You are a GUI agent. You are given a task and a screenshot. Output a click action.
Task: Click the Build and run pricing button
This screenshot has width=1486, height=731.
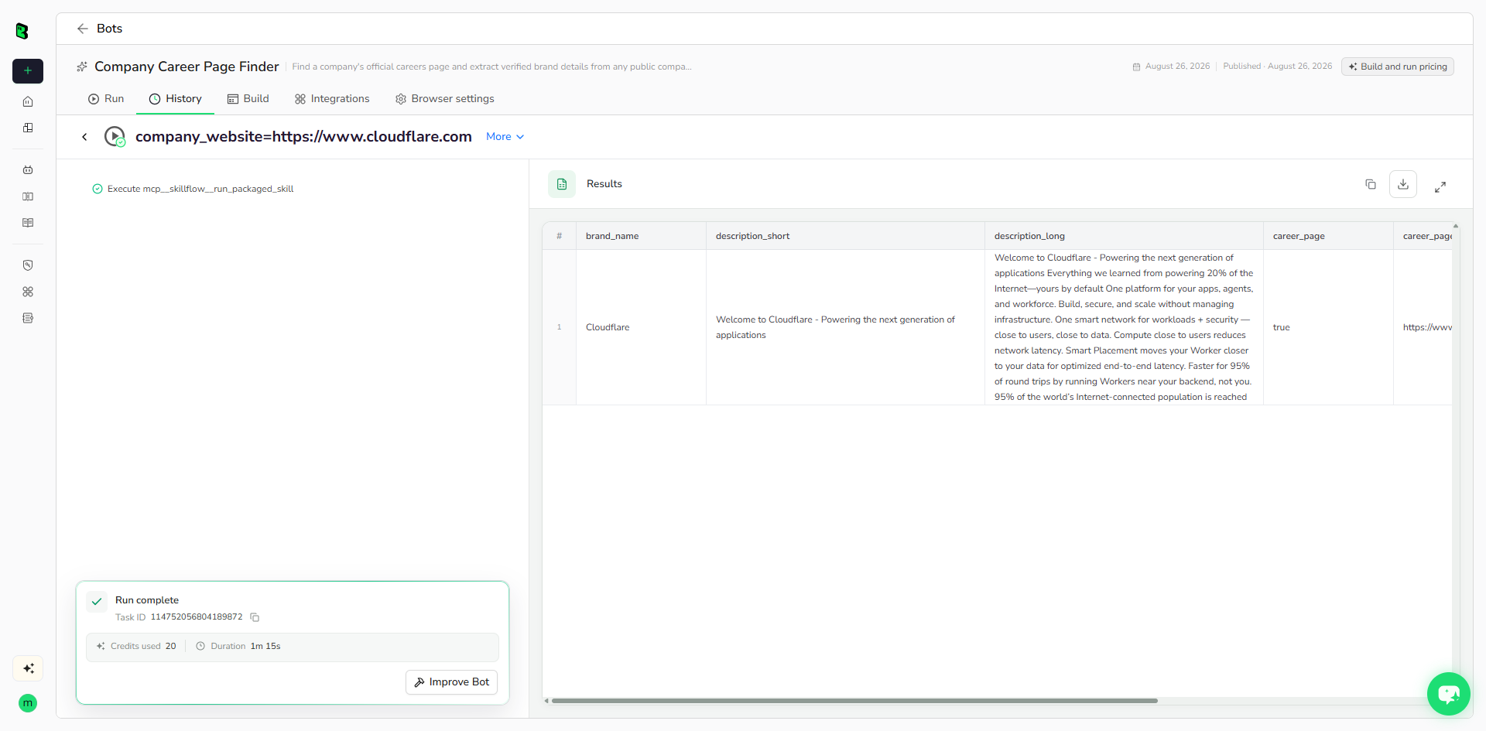tap(1398, 67)
